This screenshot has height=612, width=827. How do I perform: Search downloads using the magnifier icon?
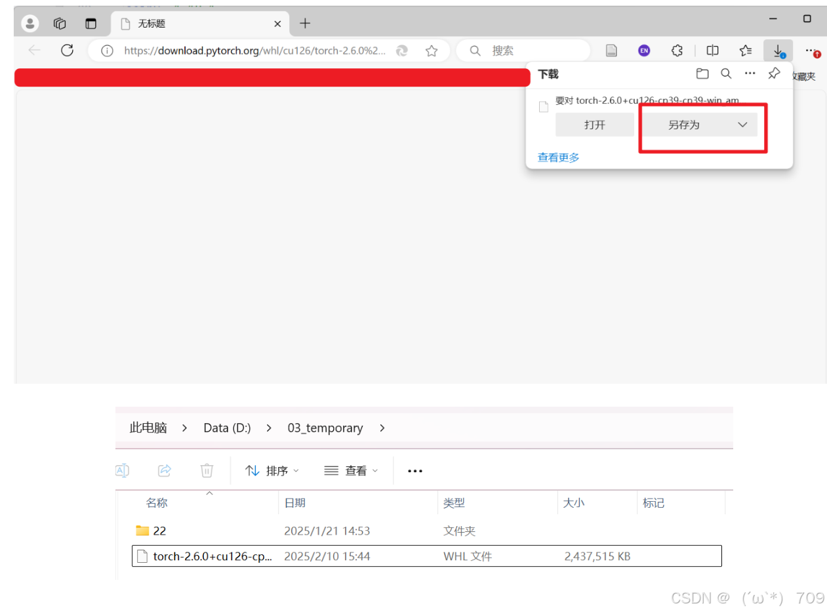pyautogui.click(x=725, y=73)
